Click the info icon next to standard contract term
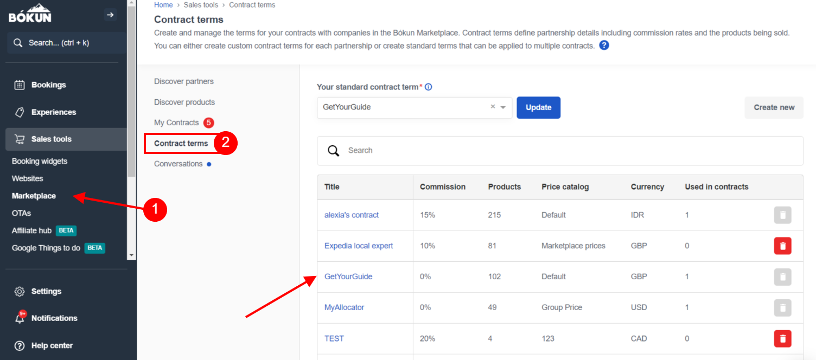Image resolution: width=816 pixels, height=360 pixels. click(429, 87)
